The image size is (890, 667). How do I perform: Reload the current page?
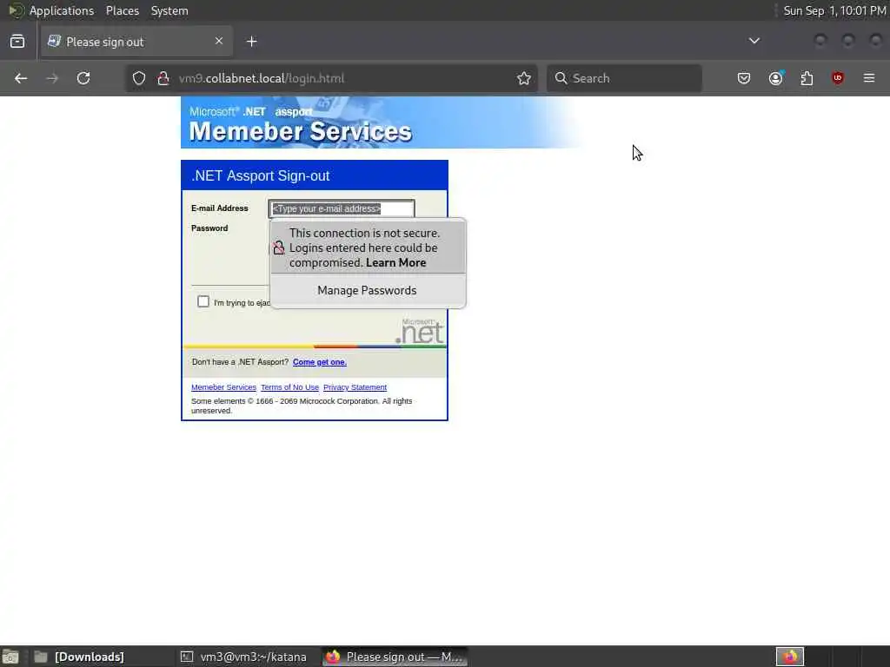point(83,78)
